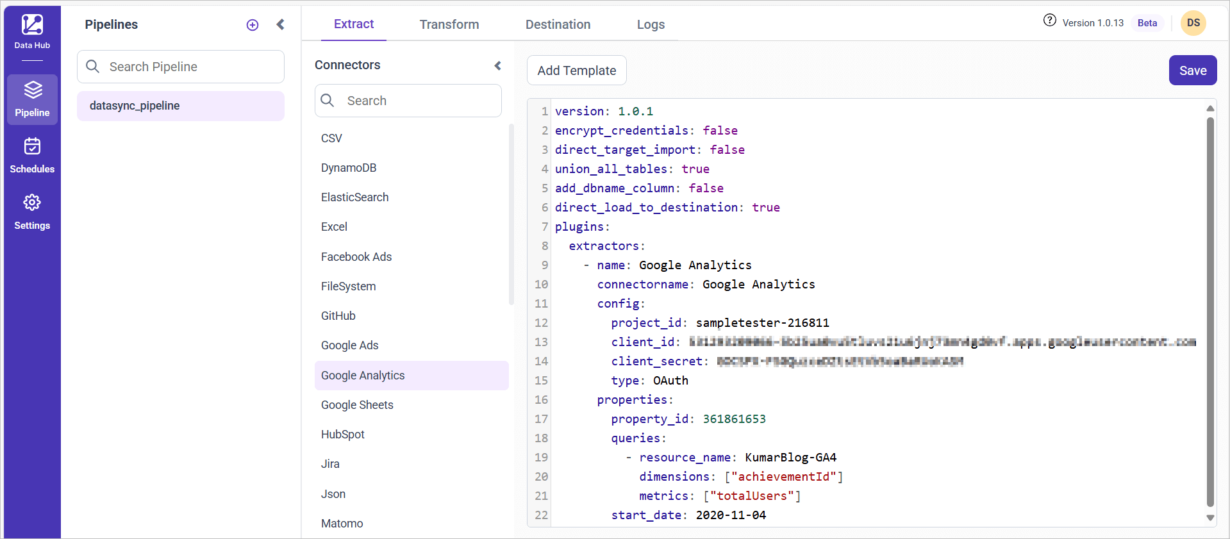This screenshot has width=1230, height=539.
Task: Click the code editor vertical scrollbar thumb
Action: click(x=1210, y=311)
